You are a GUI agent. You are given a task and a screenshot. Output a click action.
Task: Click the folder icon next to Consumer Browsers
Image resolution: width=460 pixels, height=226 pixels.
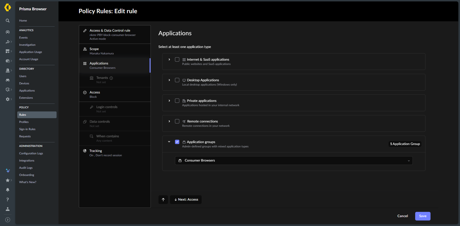[x=180, y=161]
